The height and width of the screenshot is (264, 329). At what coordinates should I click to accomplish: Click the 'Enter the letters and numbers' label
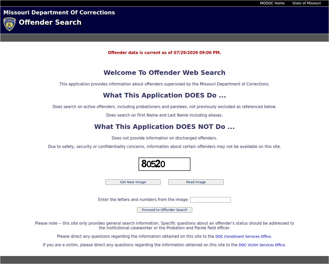pos(143,200)
